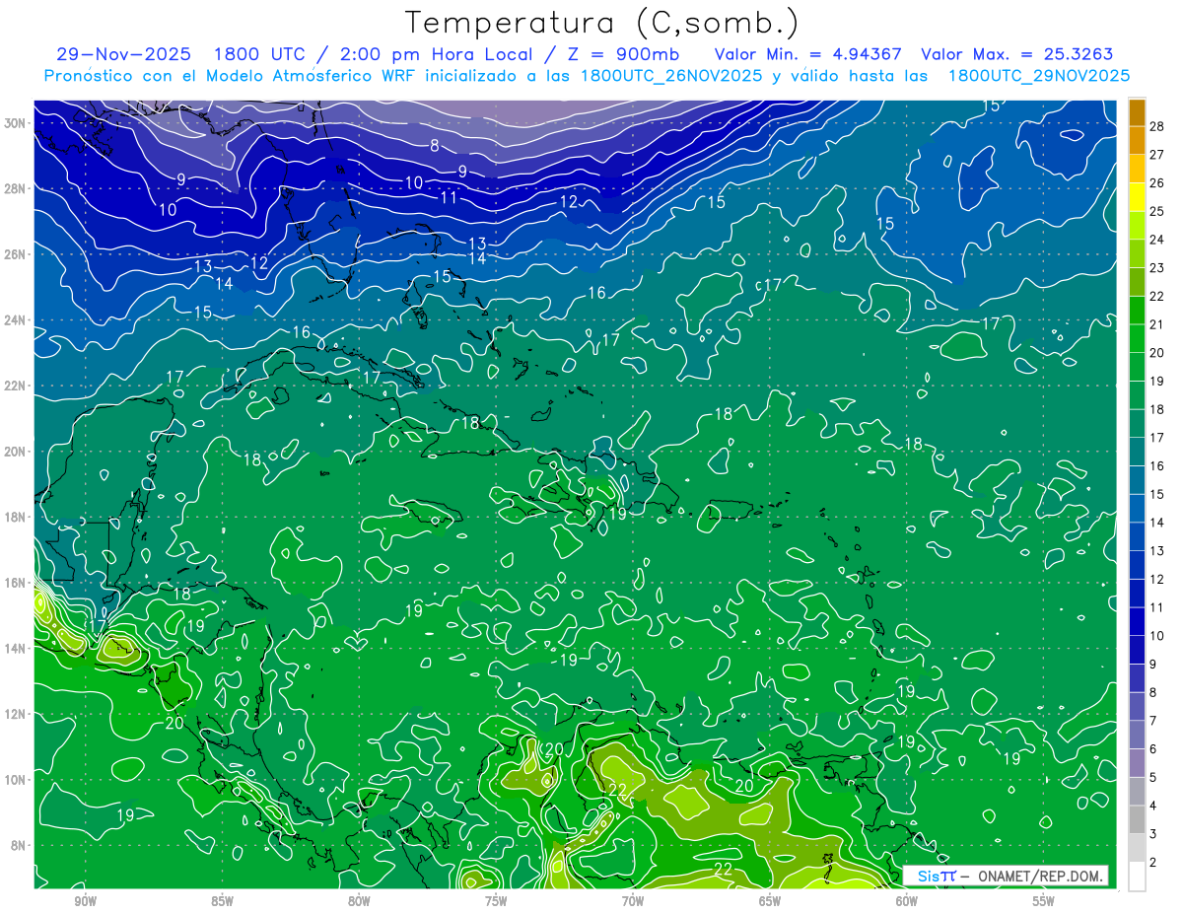Click the color scale label 26
The height and width of the screenshot is (914, 1183).
1157,183
